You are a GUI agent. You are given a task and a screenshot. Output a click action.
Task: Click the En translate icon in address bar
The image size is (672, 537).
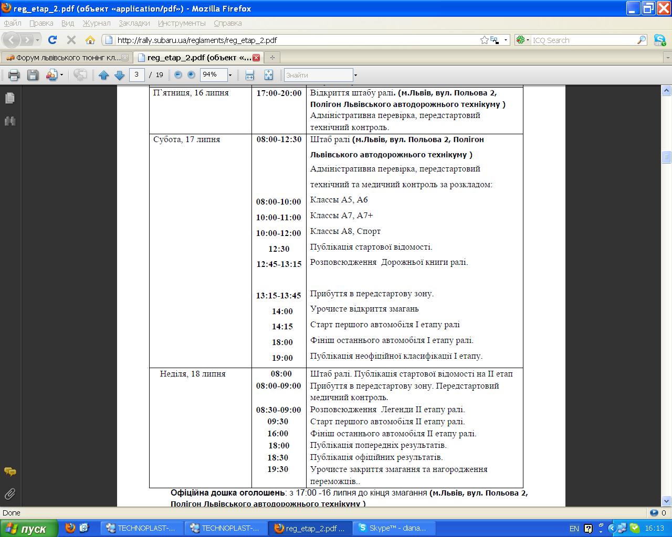[x=495, y=40]
